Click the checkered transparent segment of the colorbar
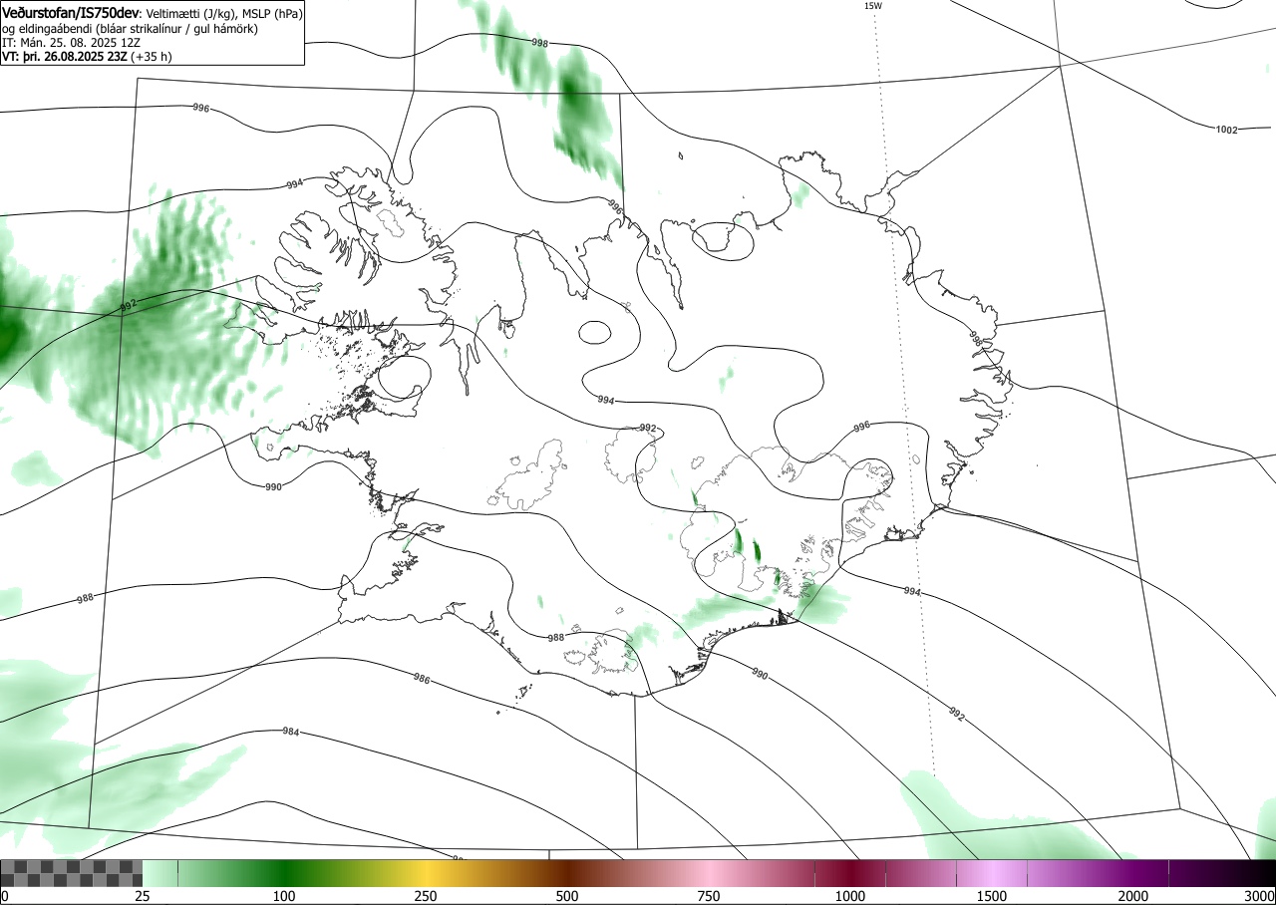The height and width of the screenshot is (905, 1276). [72, 873]
